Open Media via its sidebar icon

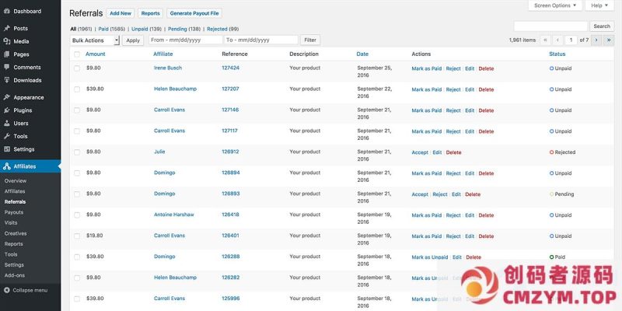pos(6,41)
